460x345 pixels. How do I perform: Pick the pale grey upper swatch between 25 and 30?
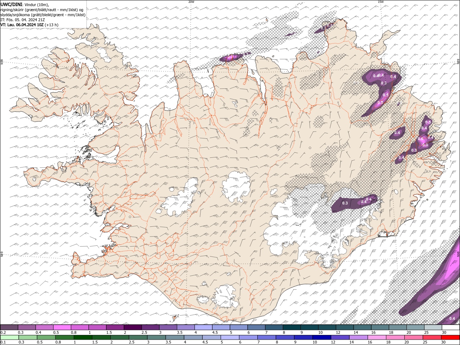[433, 327]
